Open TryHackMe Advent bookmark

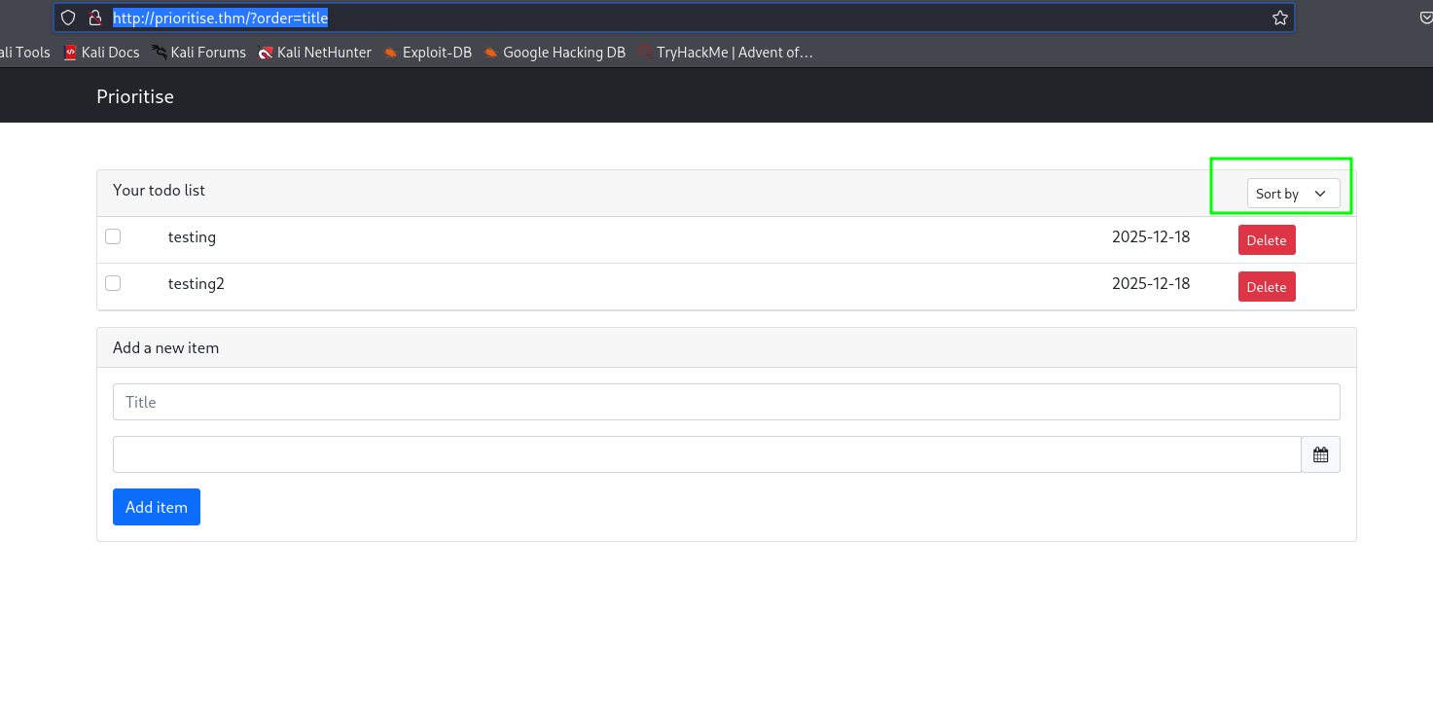[x=726, y=53]
